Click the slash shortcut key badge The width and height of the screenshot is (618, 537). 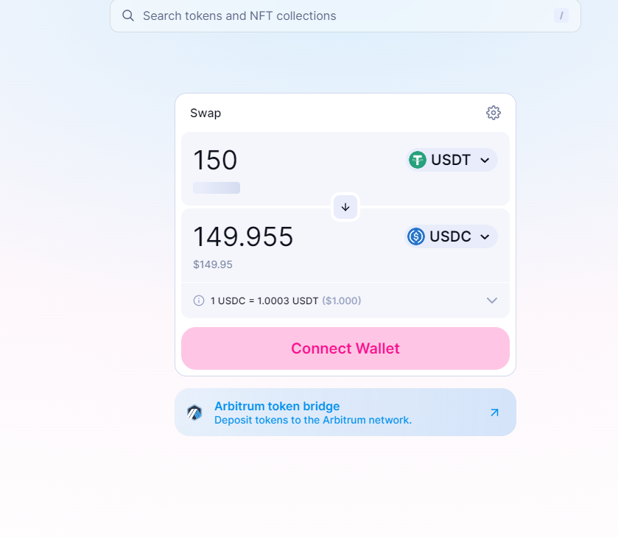(x=561, y=15)
